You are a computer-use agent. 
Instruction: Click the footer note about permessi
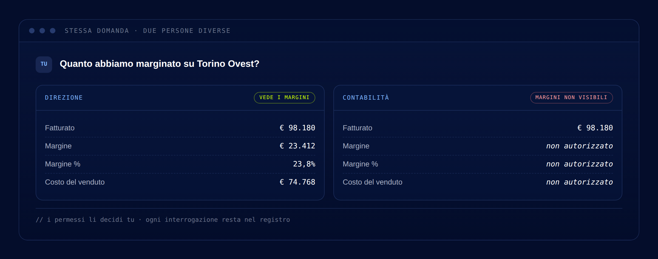(163, 220)
